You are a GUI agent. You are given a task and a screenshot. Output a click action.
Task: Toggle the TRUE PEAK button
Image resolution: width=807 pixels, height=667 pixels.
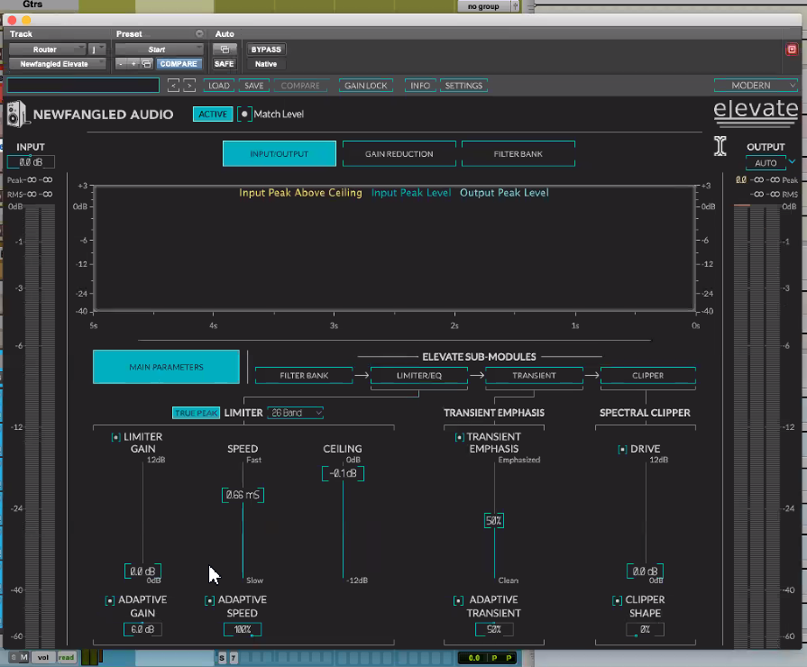(196, 413)
